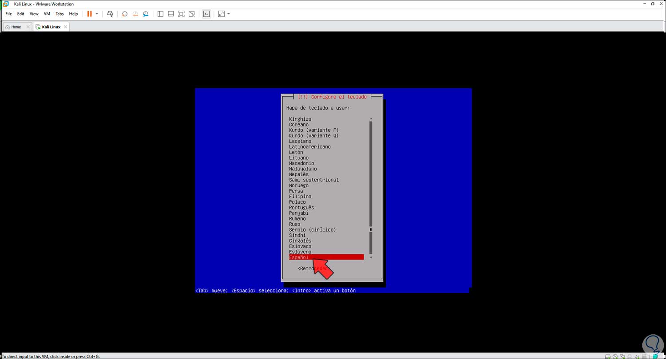Click the network adapter status bar icon
This screenshot has height=359, width=666.
coord(622,356)
